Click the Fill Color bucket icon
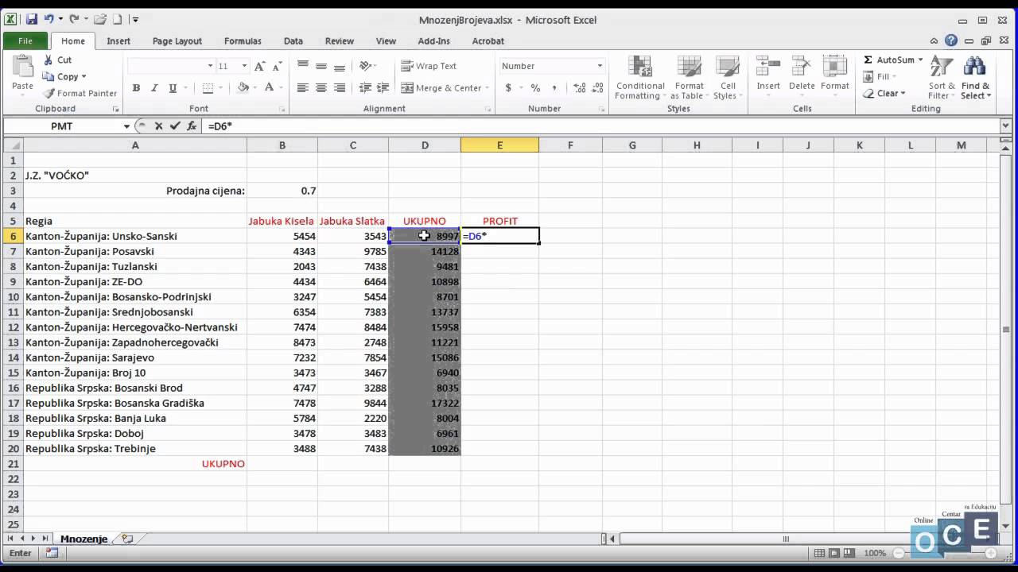The image size is (1018, 572). tap(243, 88)
